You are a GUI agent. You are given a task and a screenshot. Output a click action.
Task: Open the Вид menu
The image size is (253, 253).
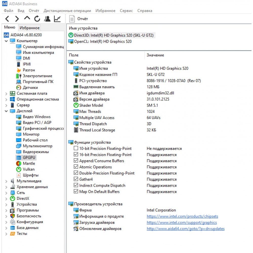[x=21, y=11]
